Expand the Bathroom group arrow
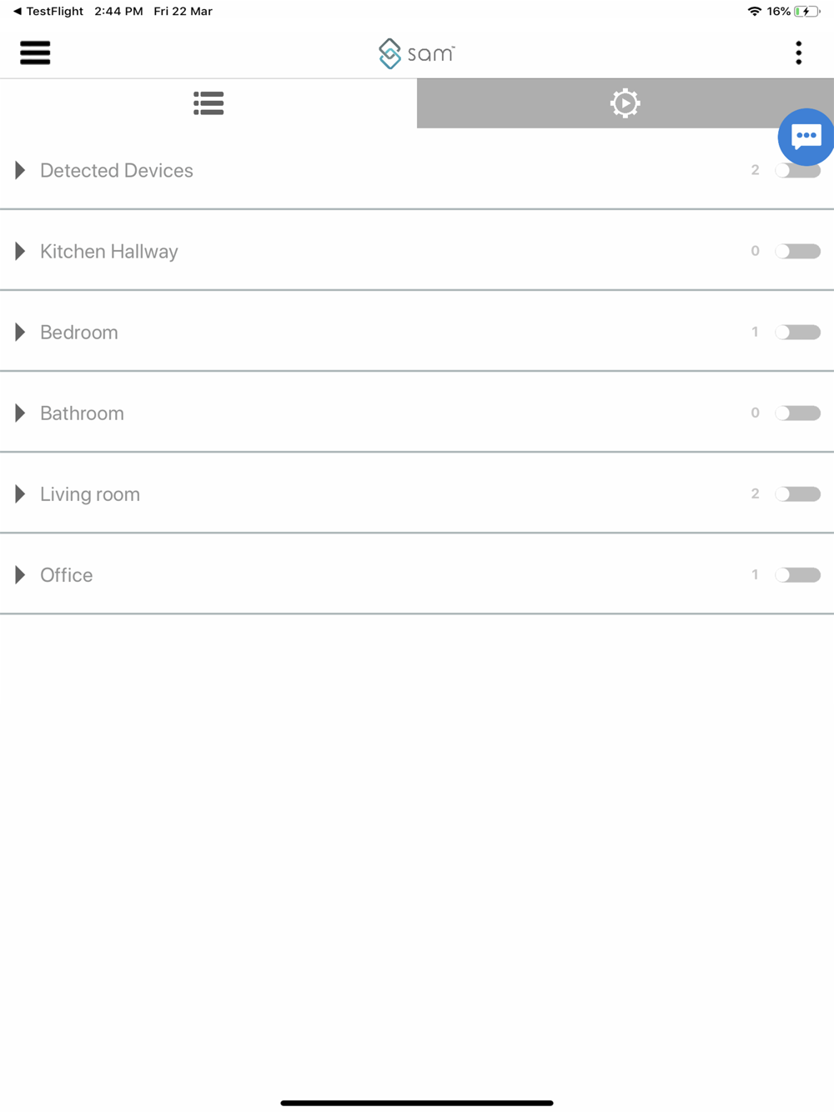This screenshot has height=1112, width=834. 20,413
